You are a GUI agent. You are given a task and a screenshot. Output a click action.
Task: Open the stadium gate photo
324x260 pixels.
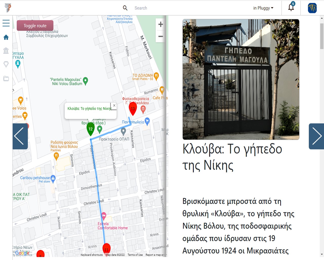(x=241, y=79)
